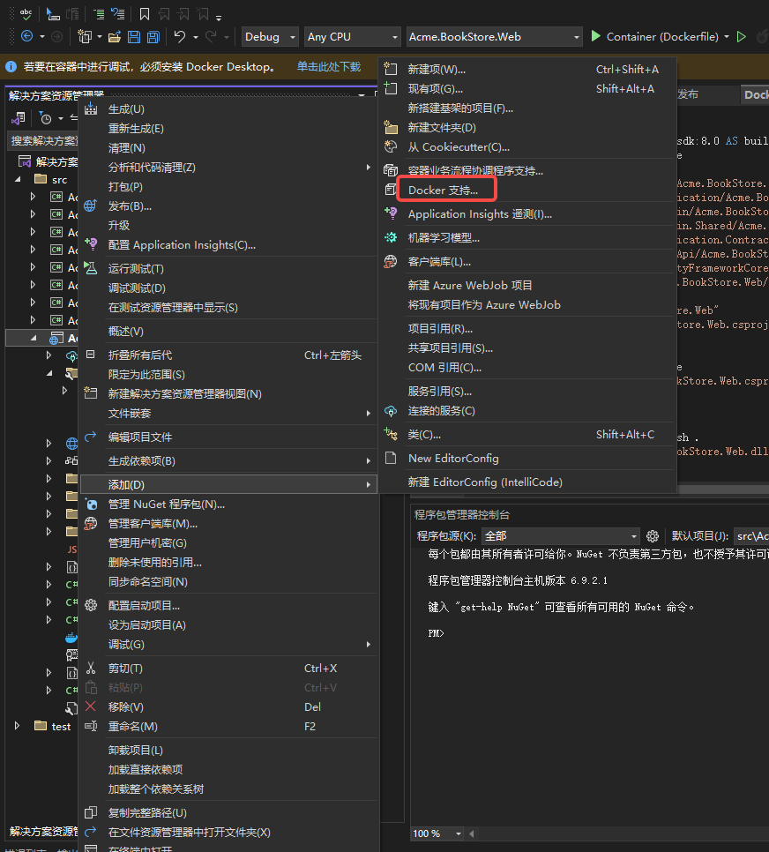Image resolution: width=769 pixels, height=852 pixels.
Task: Open the 调试(G) submenu
Action: (228, 645)
